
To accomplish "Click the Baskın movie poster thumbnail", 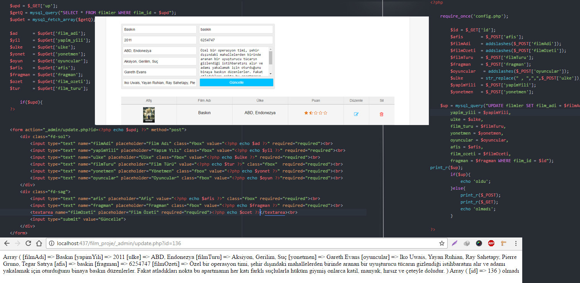I will (149, 115).
